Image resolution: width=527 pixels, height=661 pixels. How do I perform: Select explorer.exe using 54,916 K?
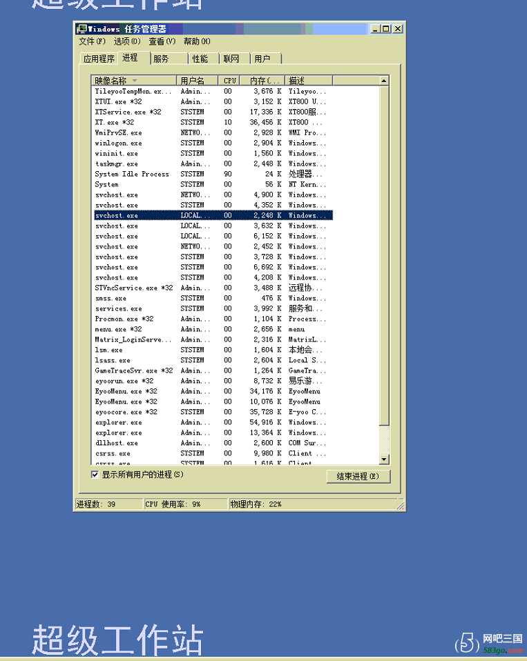pos(213,422)
